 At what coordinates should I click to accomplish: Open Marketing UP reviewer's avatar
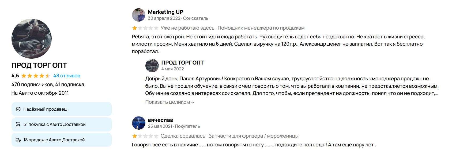coord(139,15)
